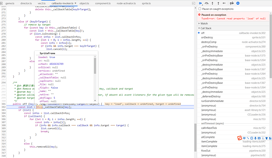
Task: Open the pipeline.ts:330 source link
Action: tap(257, 151)
